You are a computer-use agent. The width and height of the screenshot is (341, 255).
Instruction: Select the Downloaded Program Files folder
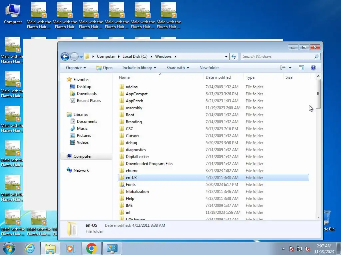click(x=150, y=163)
